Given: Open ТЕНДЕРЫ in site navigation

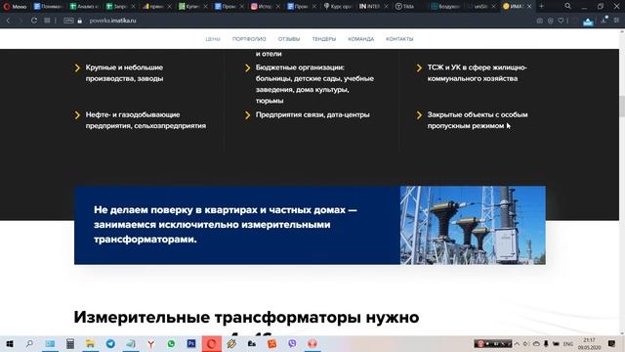Looking at the screenshot, I should [x=324, y=39].
